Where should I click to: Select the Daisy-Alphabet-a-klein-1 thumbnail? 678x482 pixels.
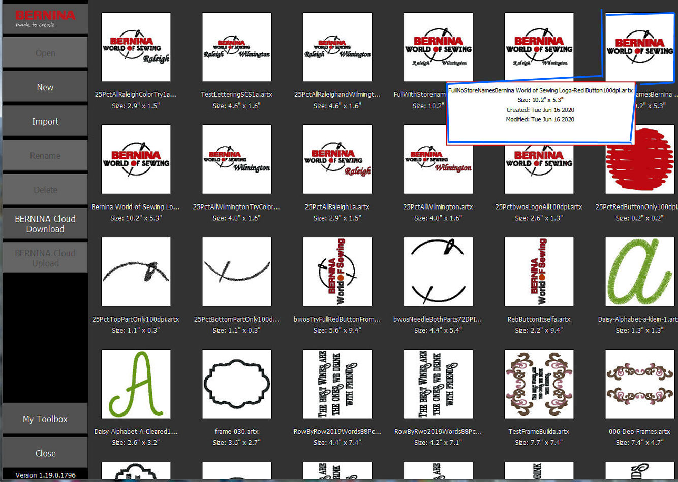[640, 271]
